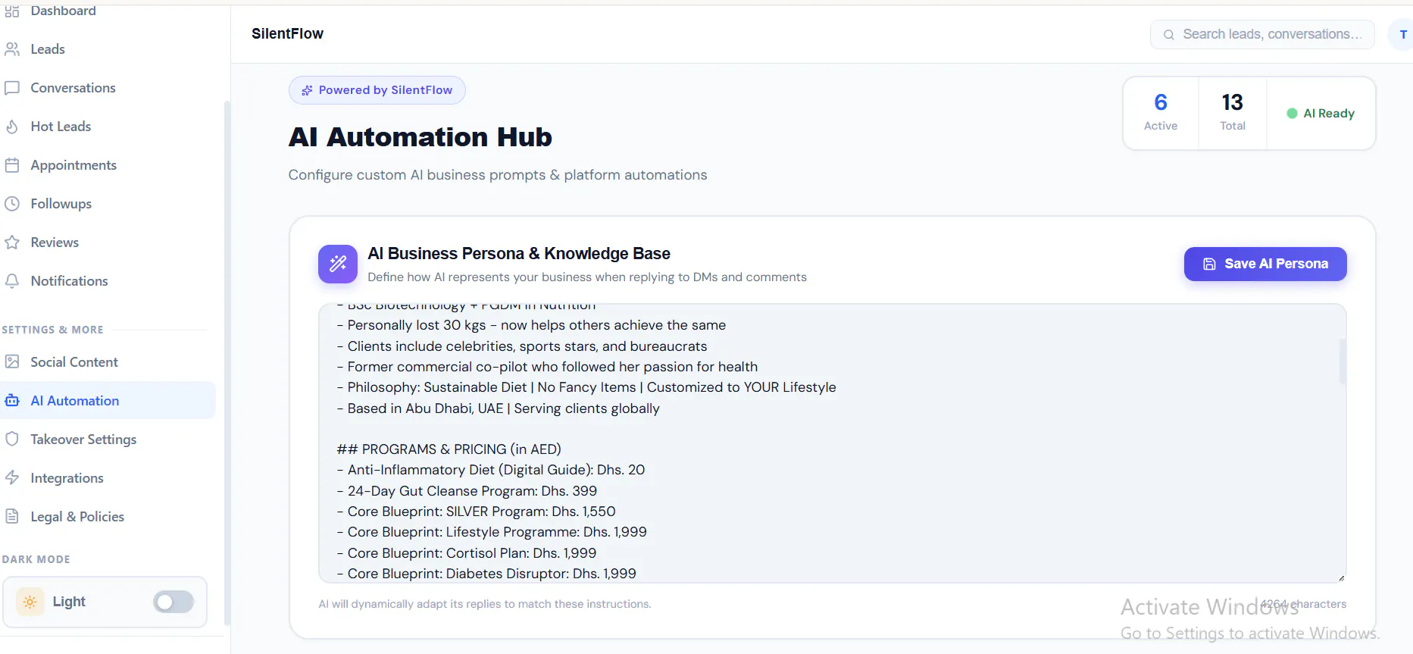
Task: Click the AI Automation robot icon
Action: (x=12, y=401)
